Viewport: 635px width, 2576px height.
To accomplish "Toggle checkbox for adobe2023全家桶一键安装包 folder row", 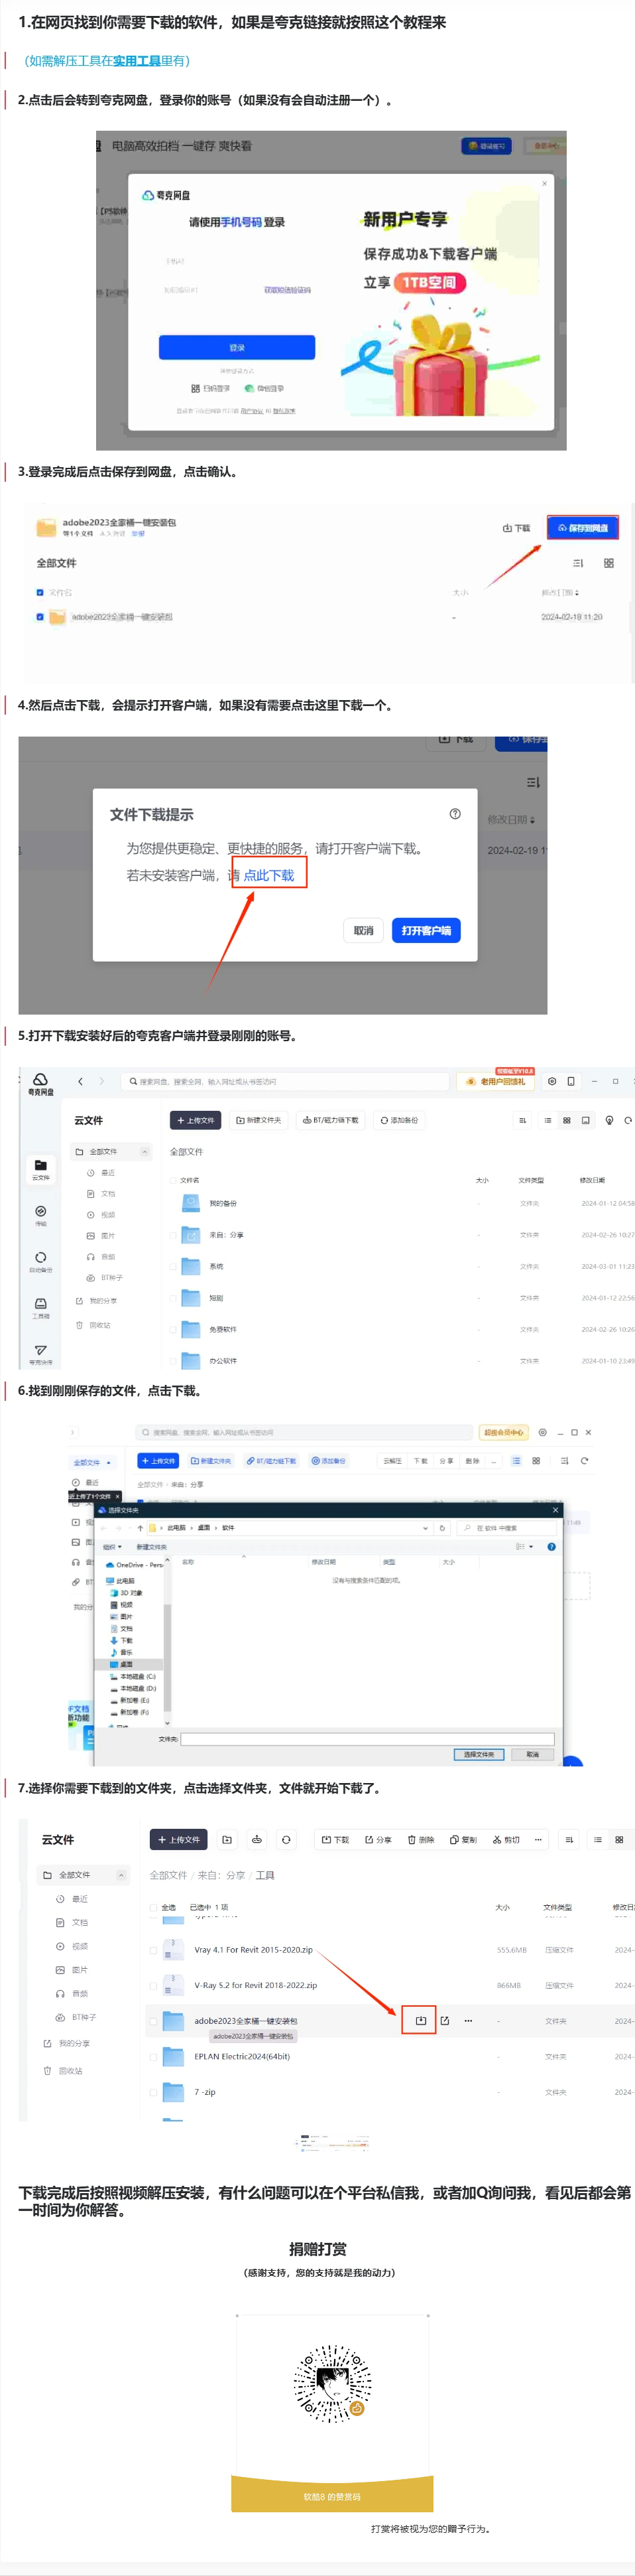I will pyautogui.click(x=40, y=617).
